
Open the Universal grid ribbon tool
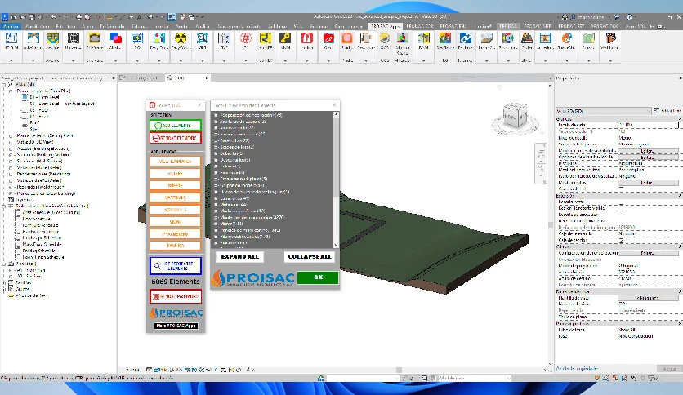click(x=74, y=41)
